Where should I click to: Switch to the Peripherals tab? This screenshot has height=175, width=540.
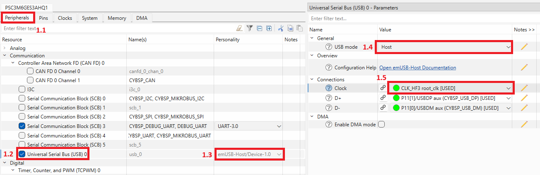pyautogui.click(x=17, y=18)
